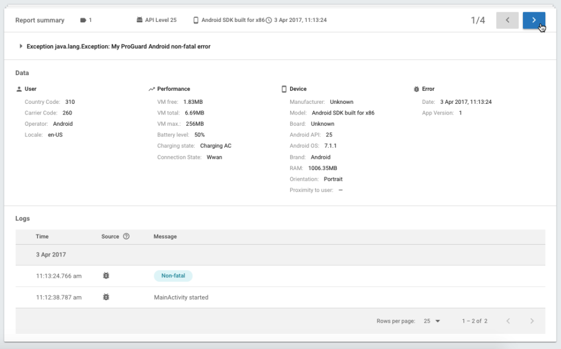The width and height of the screenshot is (561, 349).
Task: Go to the next report
Action: (534, 20)
